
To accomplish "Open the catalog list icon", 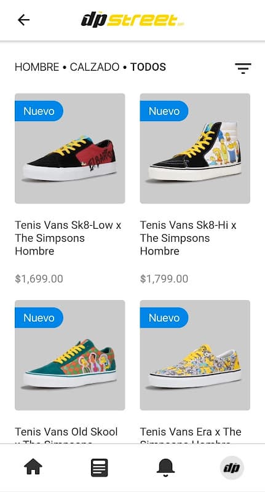I will pos(100,467).
